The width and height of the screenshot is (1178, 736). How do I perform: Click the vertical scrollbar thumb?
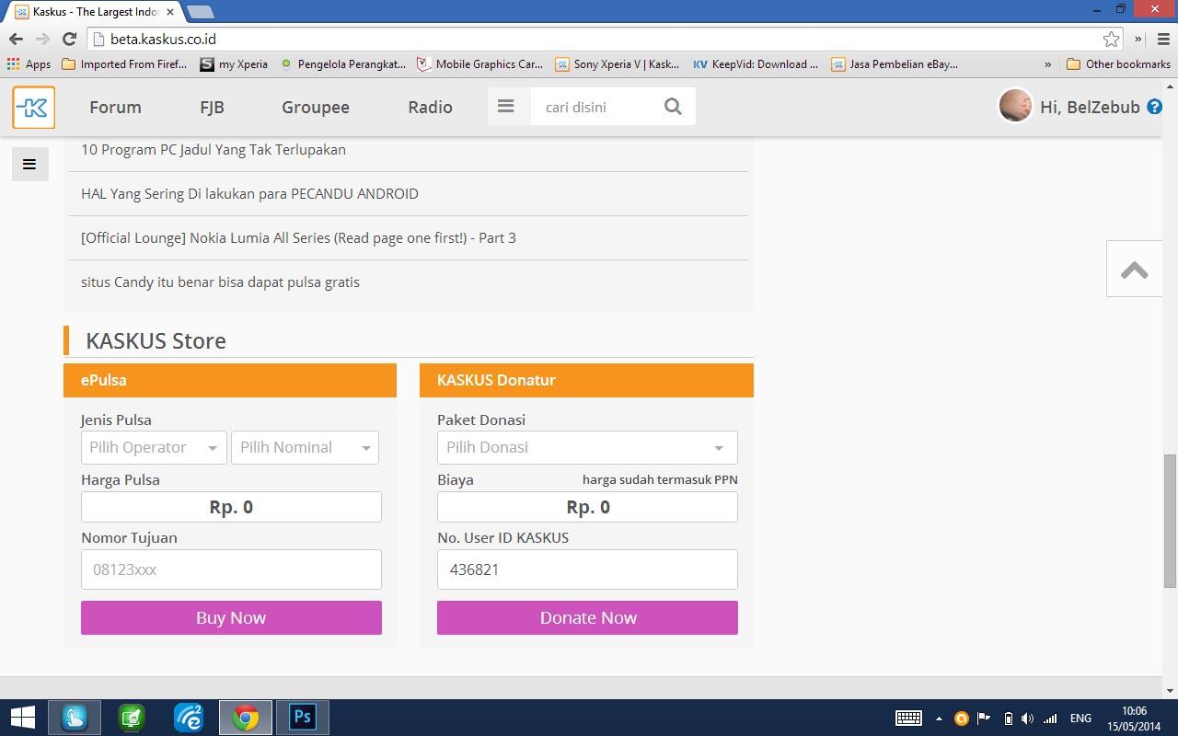1170,521
